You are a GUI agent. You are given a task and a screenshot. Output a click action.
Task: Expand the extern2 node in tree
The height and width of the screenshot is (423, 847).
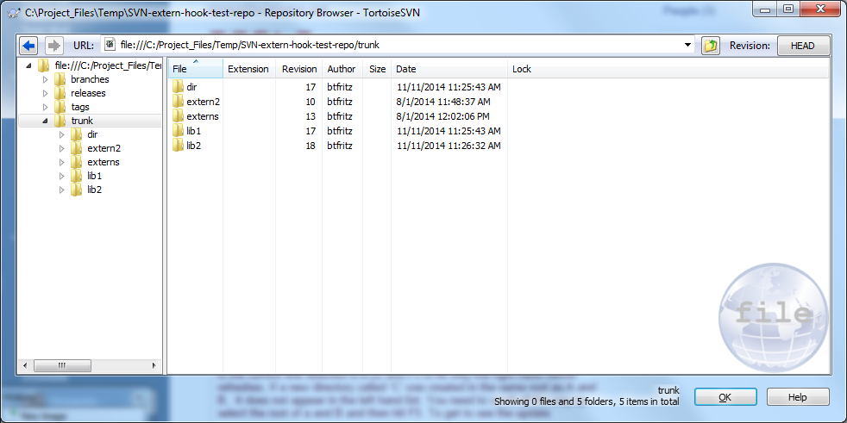[61, 148]
